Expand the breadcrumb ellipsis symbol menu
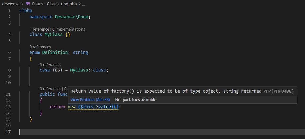This screenshot has width=305, height=139. [x=84, y=4]
